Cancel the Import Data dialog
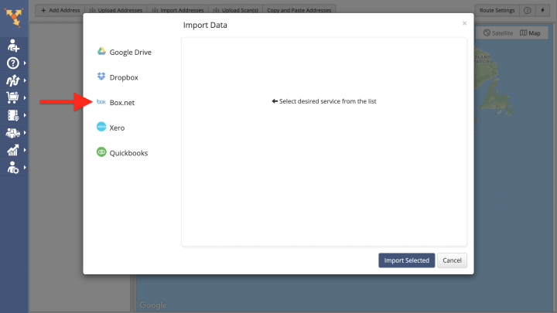This screenshot has height=313, width=557. coord(452,260)
